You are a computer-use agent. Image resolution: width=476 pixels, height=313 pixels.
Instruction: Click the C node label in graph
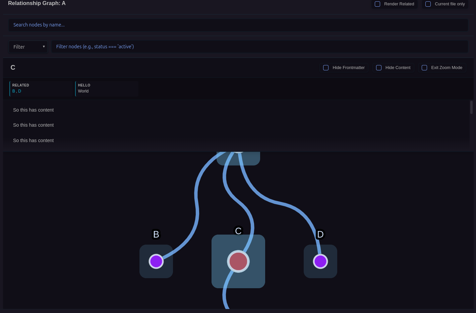click(x=238, y=231)
